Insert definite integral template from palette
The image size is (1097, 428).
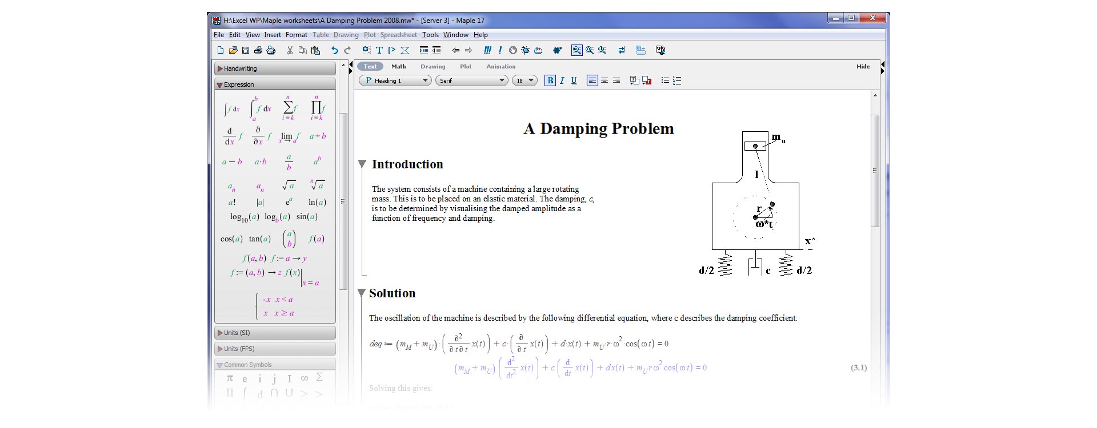261,108
